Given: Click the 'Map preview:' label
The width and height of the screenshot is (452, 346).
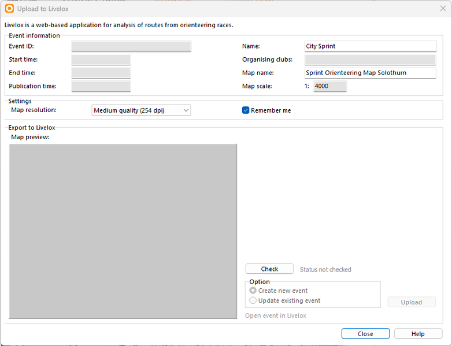Looking at the screenshot, I should click(30, 137).
